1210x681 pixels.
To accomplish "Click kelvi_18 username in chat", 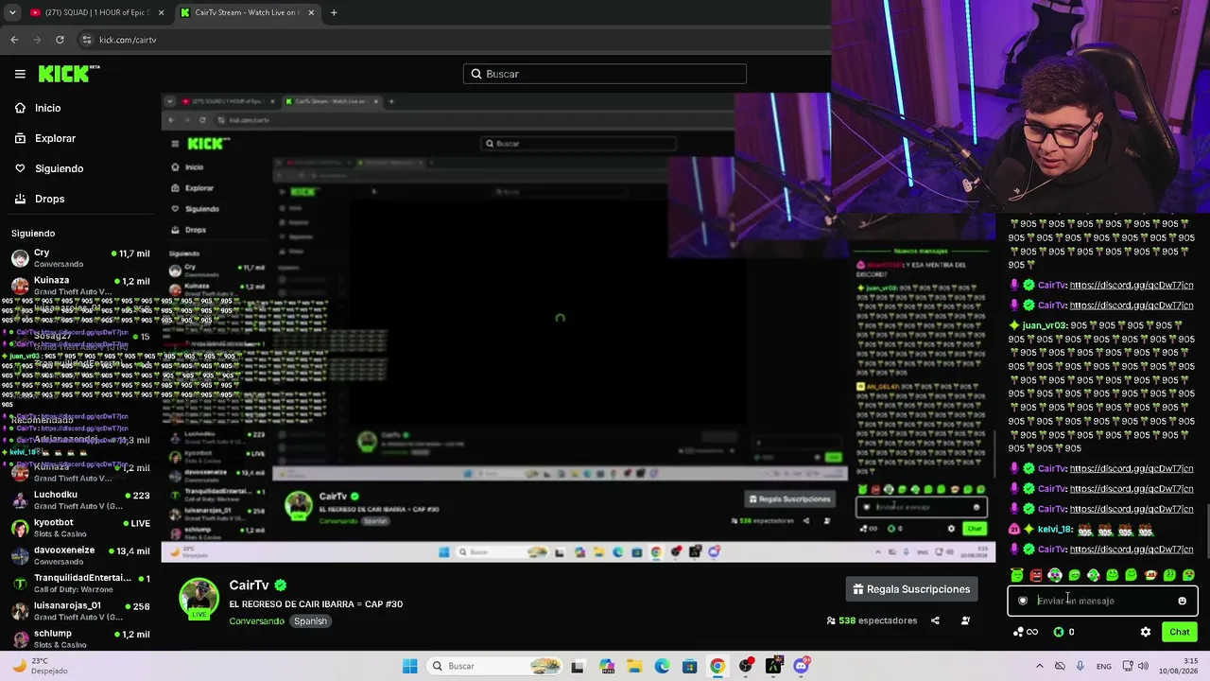I will coord(1054,530).
